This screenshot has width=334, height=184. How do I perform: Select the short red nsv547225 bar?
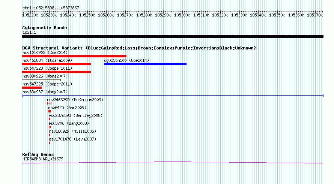[32, 88]
